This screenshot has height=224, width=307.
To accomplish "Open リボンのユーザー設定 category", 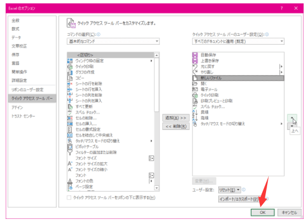I will point(28,90).
